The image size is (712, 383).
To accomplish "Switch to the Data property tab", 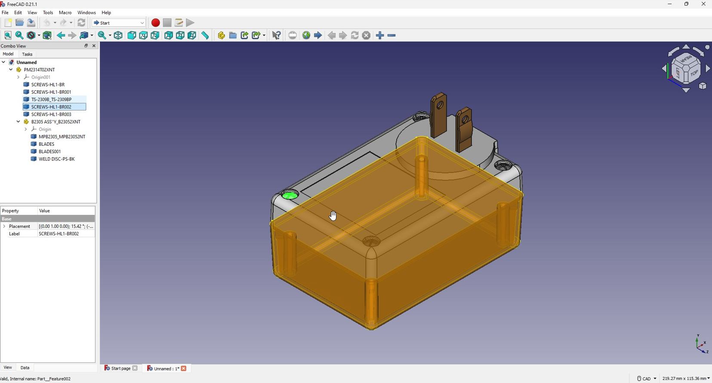I will [25, 368].
